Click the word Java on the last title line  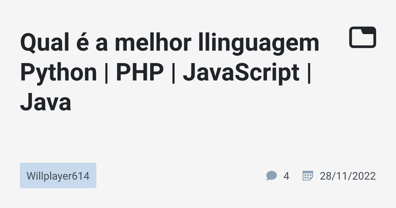46,102
